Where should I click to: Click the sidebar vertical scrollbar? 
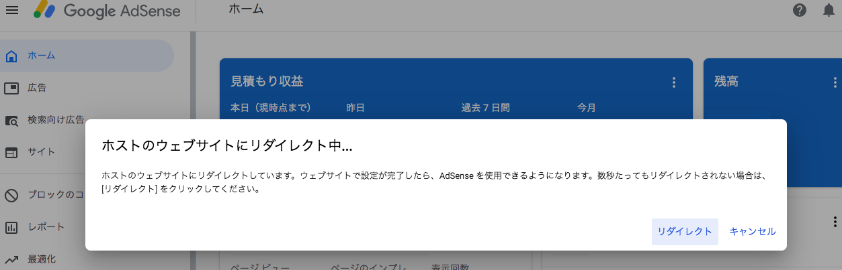193,150
